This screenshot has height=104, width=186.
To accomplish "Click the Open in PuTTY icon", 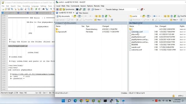I will pyautogui.click(x=80, y=9).
